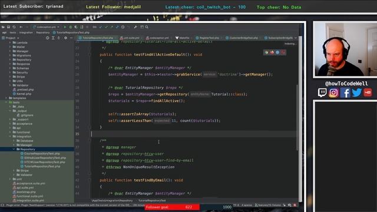The image size is (377, 212).
Task: Commit changes with the green checkmark icon
Action: click(106, 27)
